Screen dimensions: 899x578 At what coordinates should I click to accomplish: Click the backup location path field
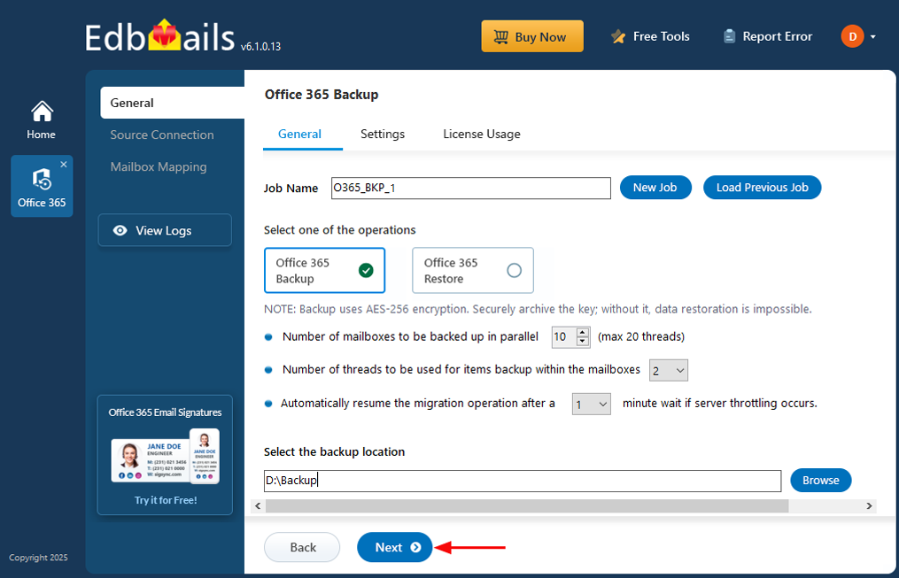[x=523, y=481]
